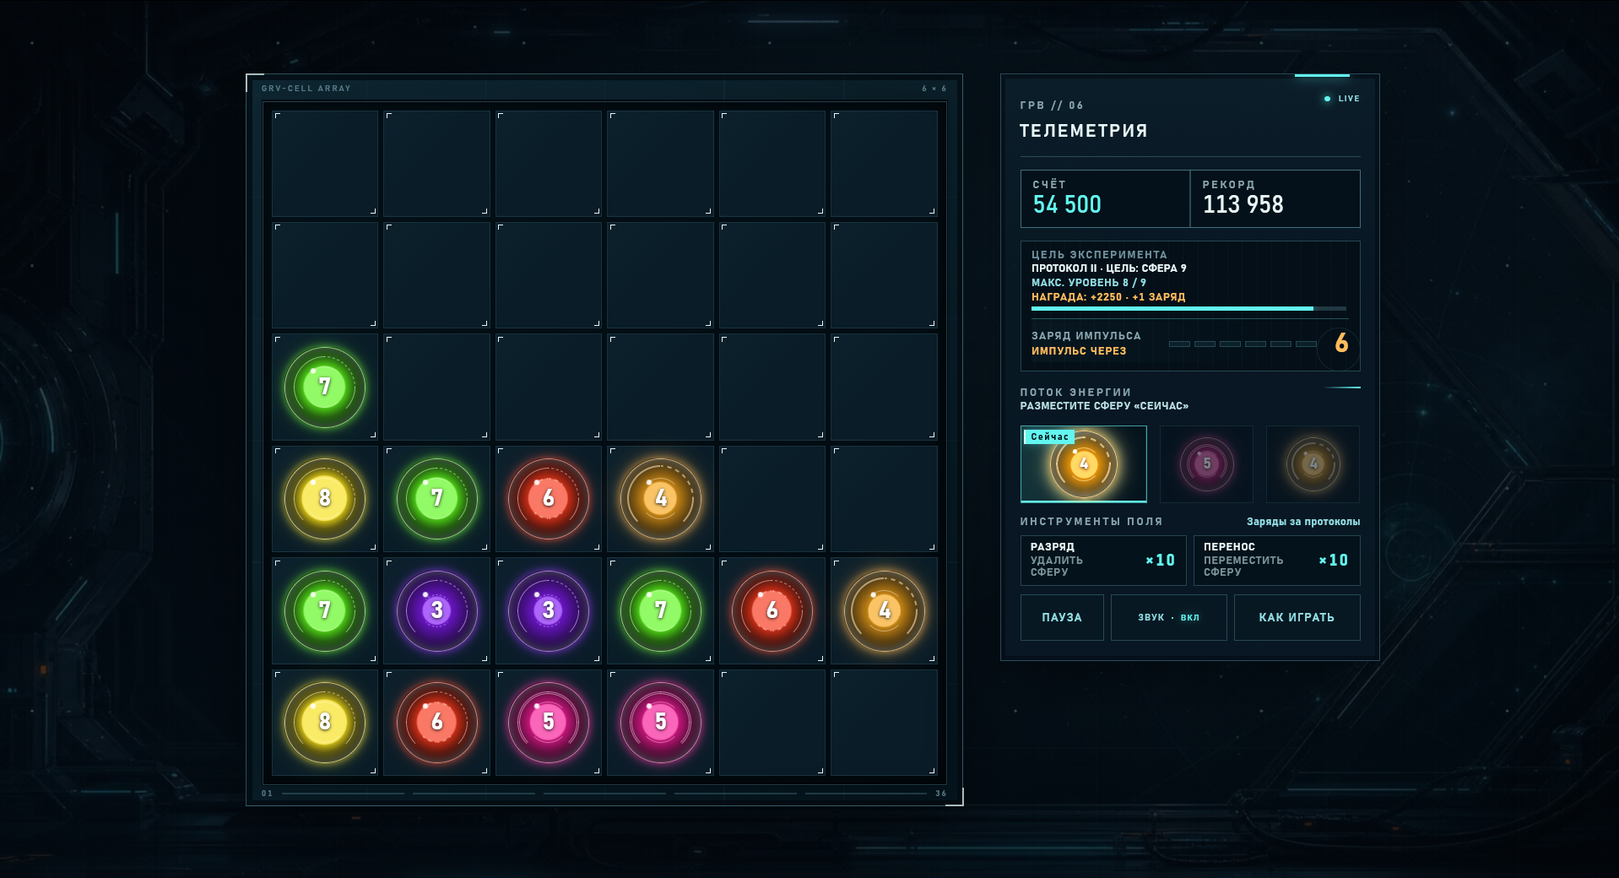Screen dimensions: 1619x878
Task: Select the green 7 sphere in the fifth row's fourth column
Action: point(661,610)
